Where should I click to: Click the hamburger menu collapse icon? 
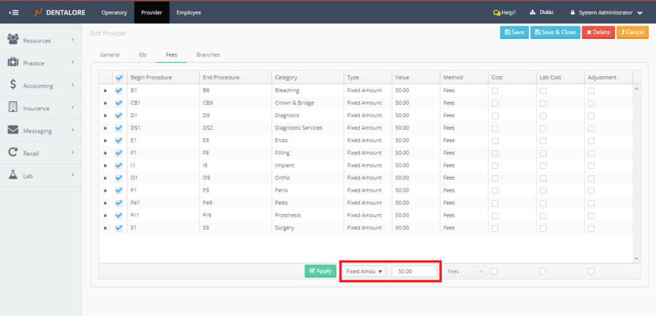click(x=13, y=12)
